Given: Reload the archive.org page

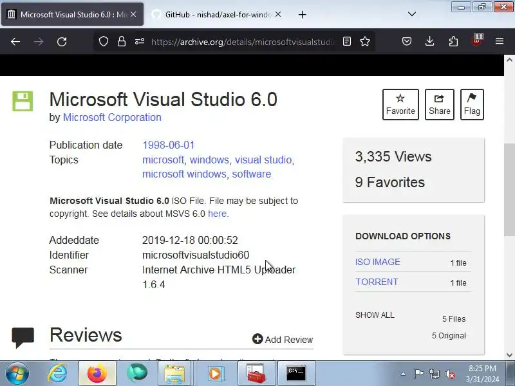Looking at the screenshot, I should [x=62, y=42].
